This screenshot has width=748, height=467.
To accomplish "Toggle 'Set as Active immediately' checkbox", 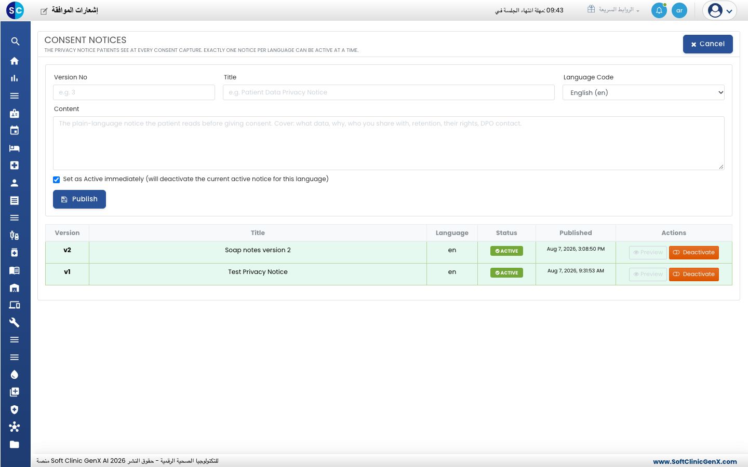I will coord(57,180).
